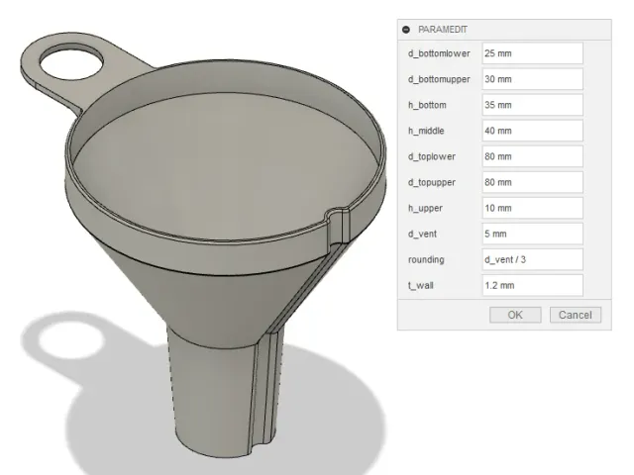Image resolution: width=634 pixels, height=475 pixels.
Task: Click the d_vent parameter label
Action: point(422,234)
